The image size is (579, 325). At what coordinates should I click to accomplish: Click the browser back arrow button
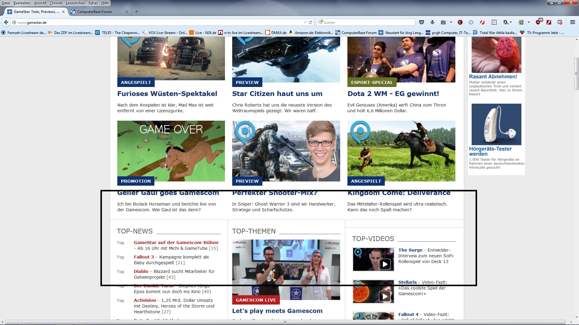click(6, 22)
